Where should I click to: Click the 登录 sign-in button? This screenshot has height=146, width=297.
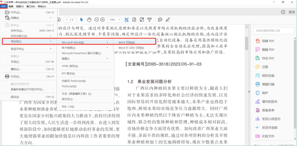tap(292, 12)
